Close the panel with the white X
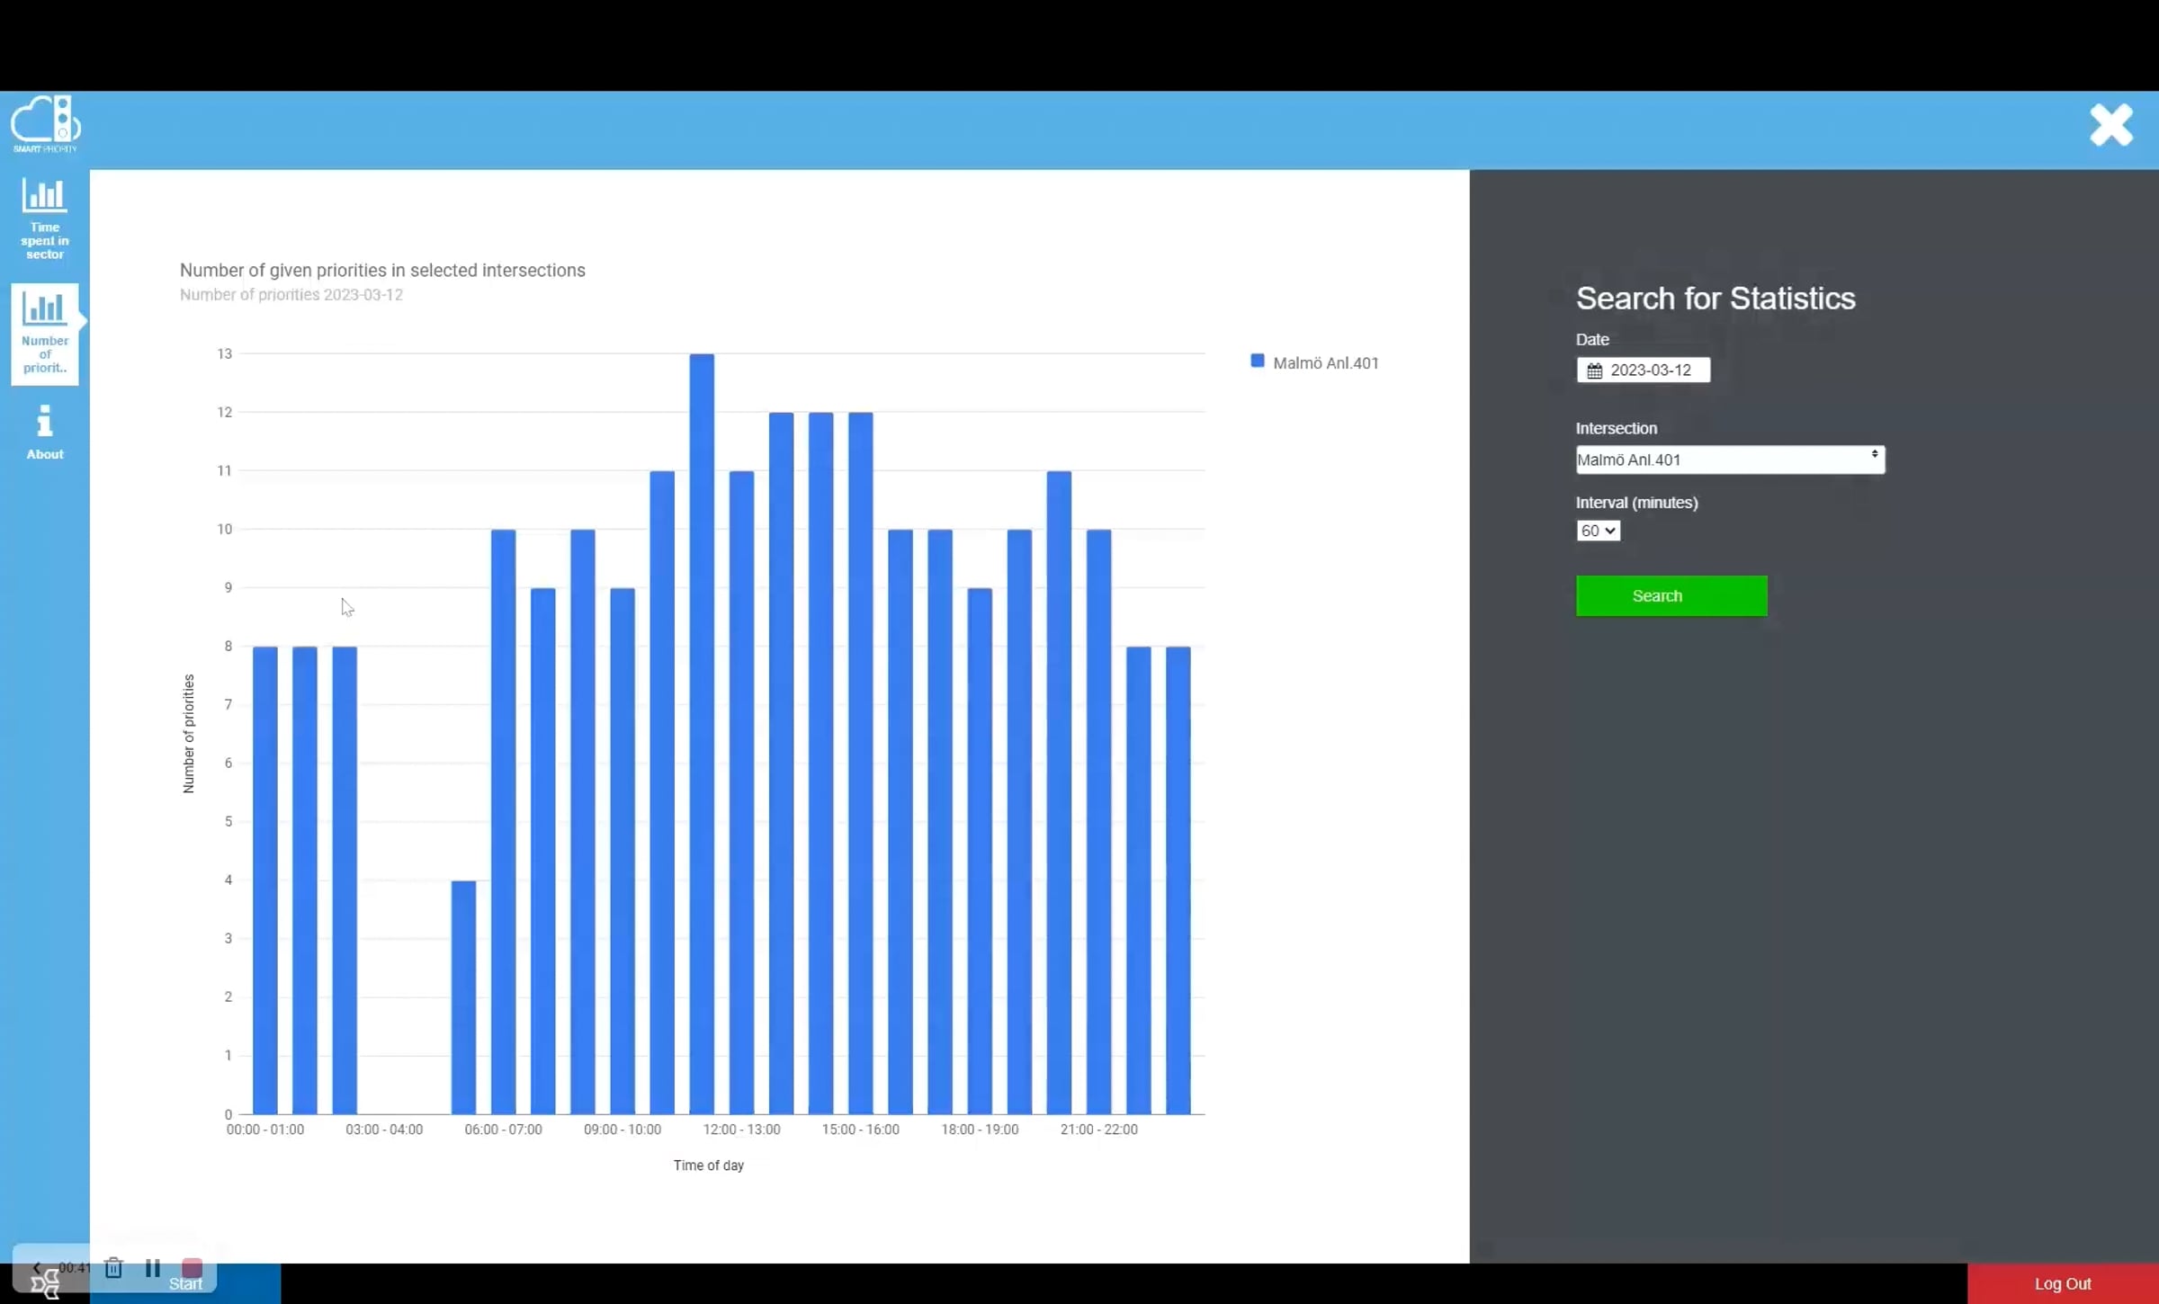The height and width of the screenshot is (1304, 2159). (2110, 125)
